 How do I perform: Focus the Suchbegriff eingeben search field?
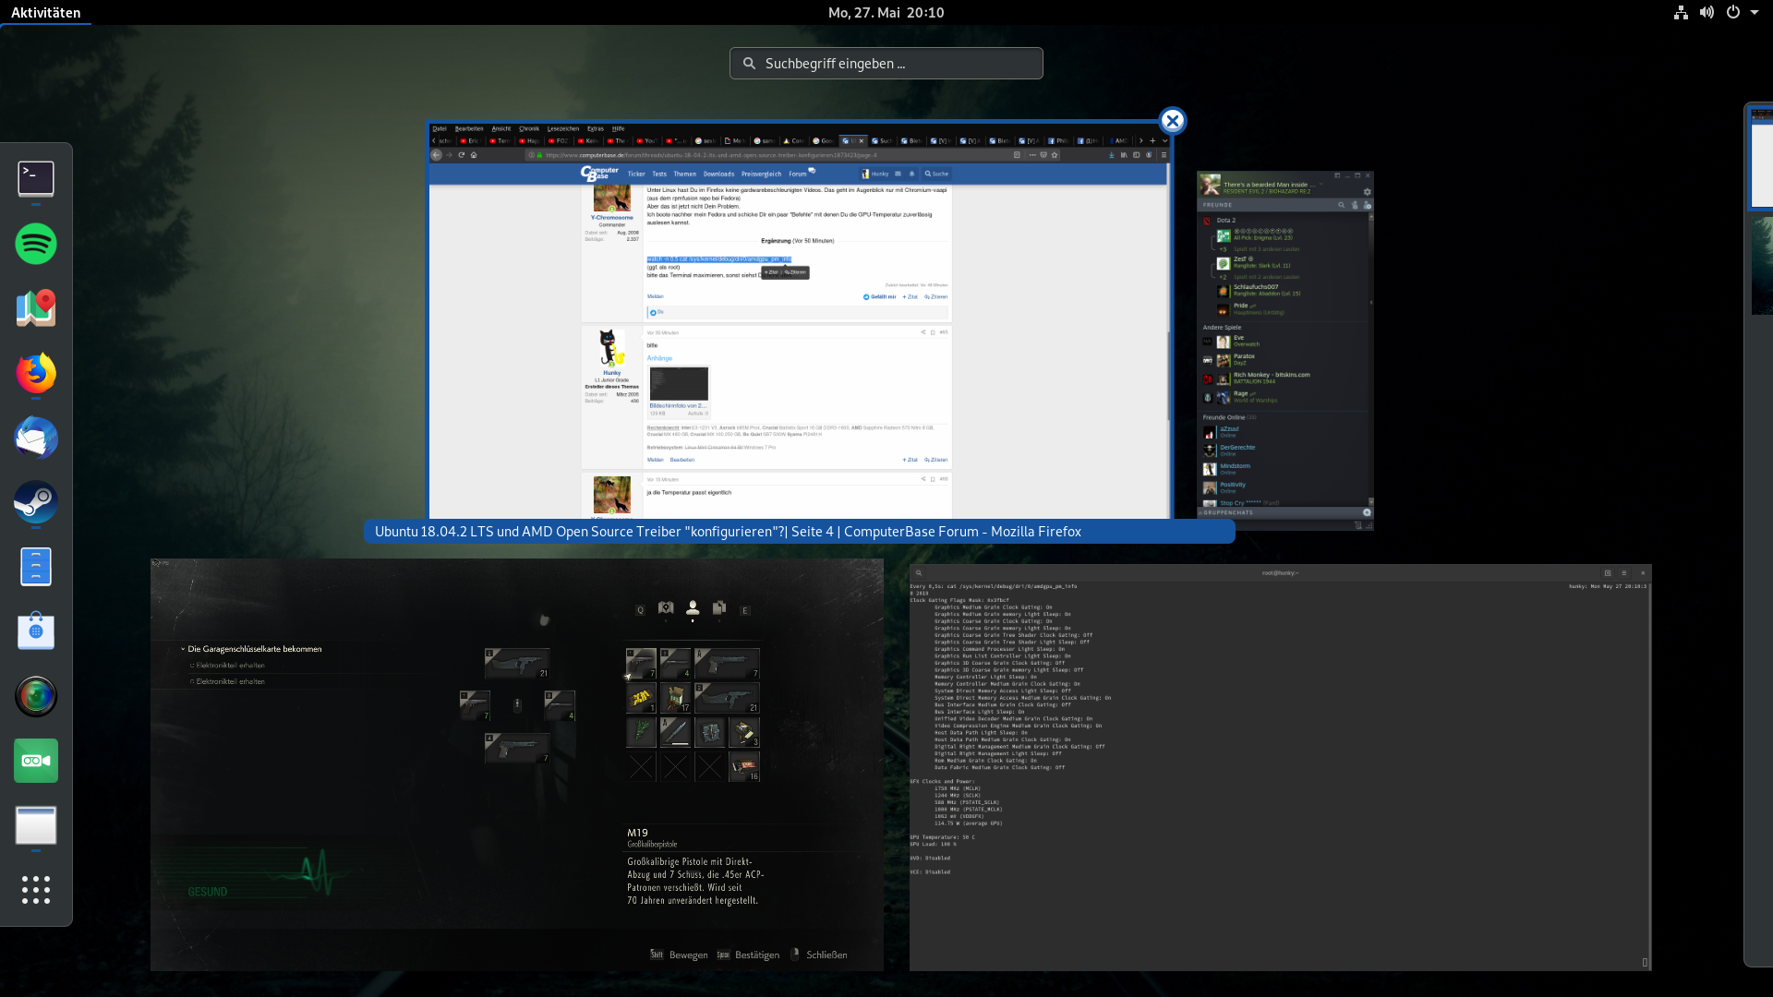tap(886, 64)
